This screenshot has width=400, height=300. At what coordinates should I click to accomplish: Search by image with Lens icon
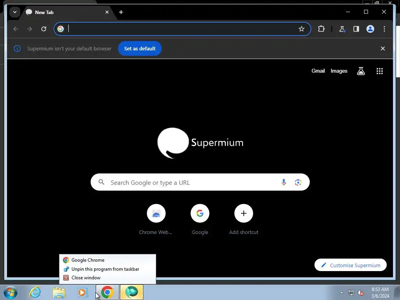[298, 182]
